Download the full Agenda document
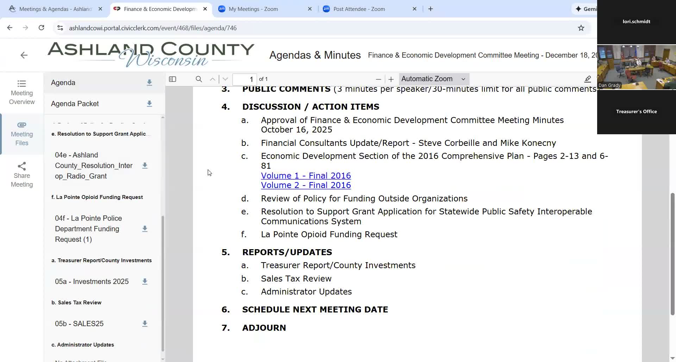The height and width of the screenshot is (362, 676). [149, 83]
